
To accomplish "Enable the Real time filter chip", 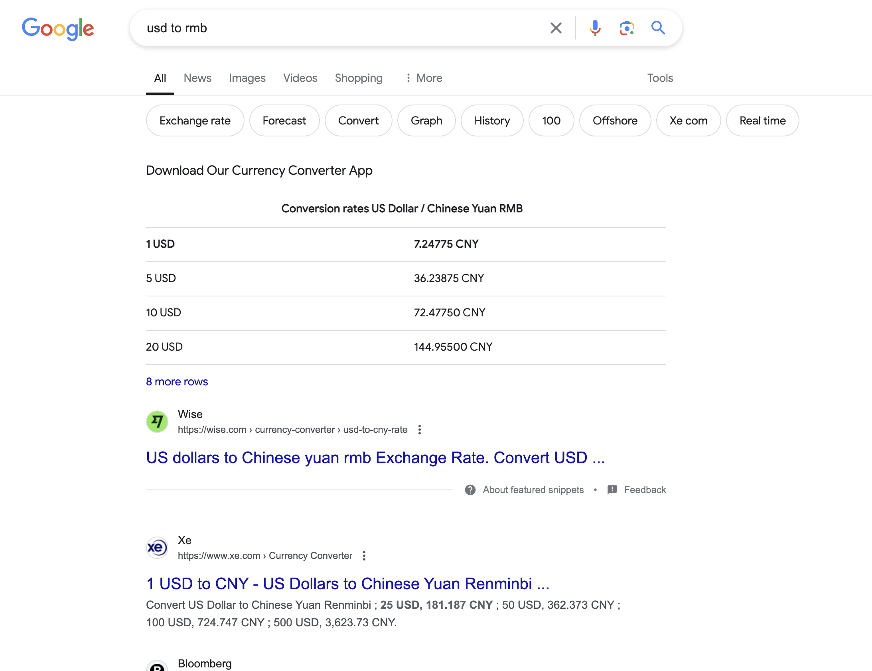I will 762,120.
